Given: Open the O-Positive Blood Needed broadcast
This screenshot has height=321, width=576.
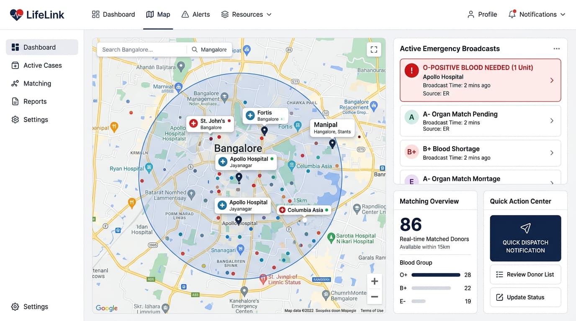Looking at the screenshot, I should tap(481, 80).
